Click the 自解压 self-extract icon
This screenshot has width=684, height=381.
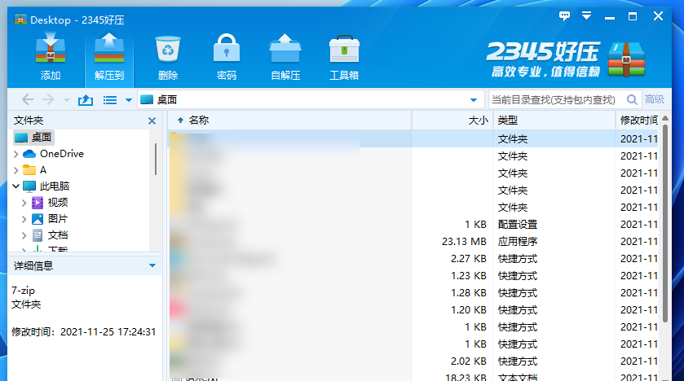285,58
